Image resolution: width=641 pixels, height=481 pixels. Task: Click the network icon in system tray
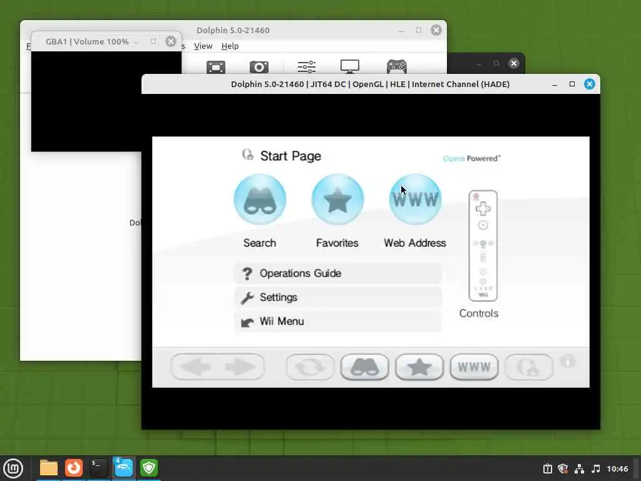(579, 468)
